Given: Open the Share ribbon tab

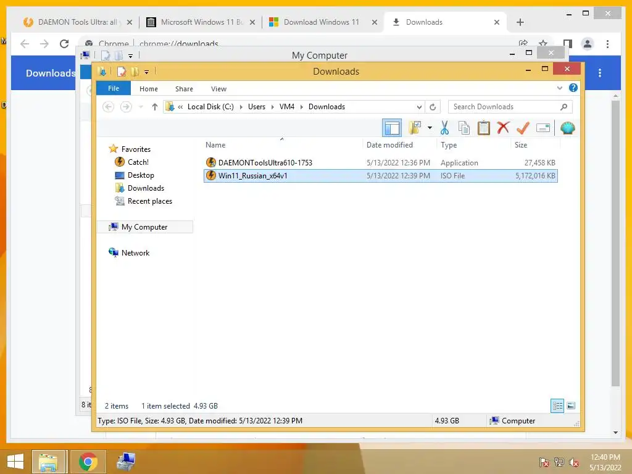Looking at the screenshot, I should pos(184,89).
